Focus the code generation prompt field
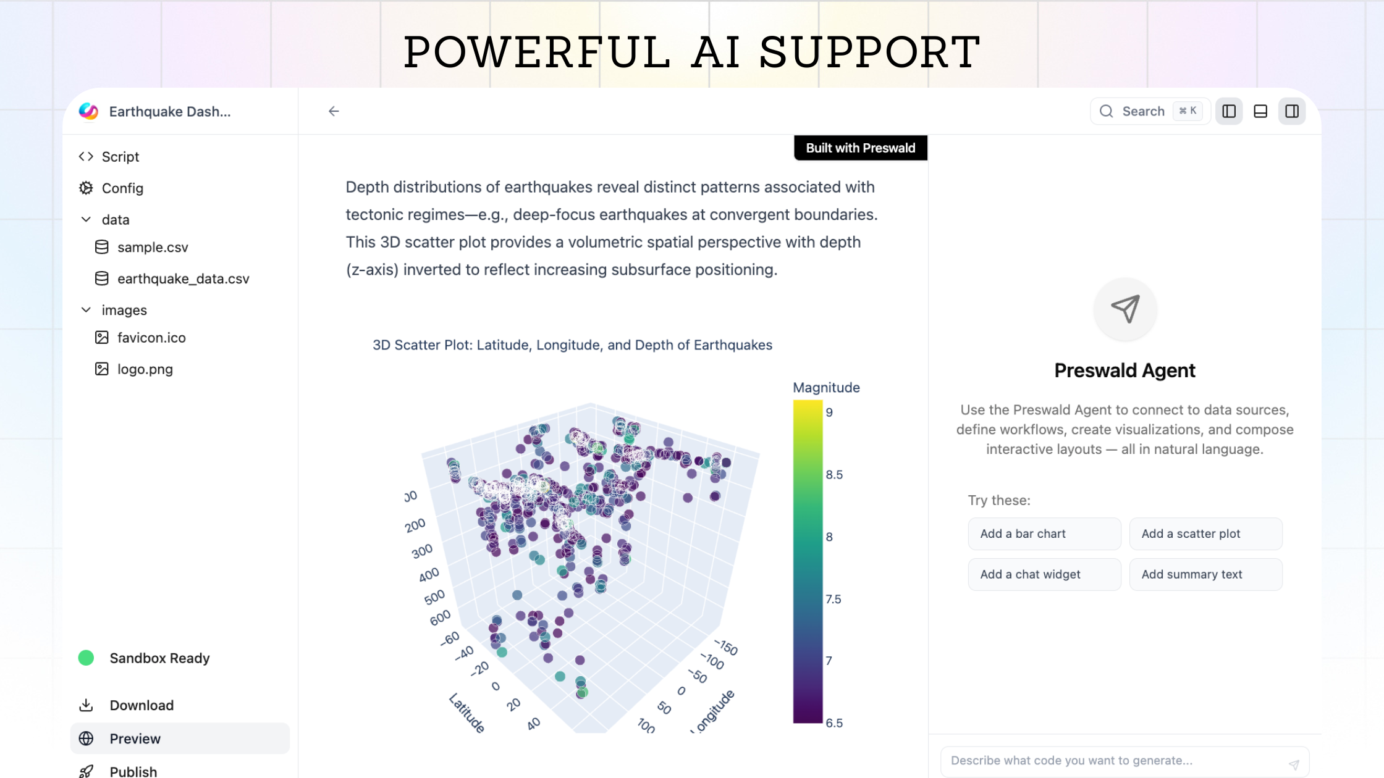The image size is (1384, 778). 1112,761
